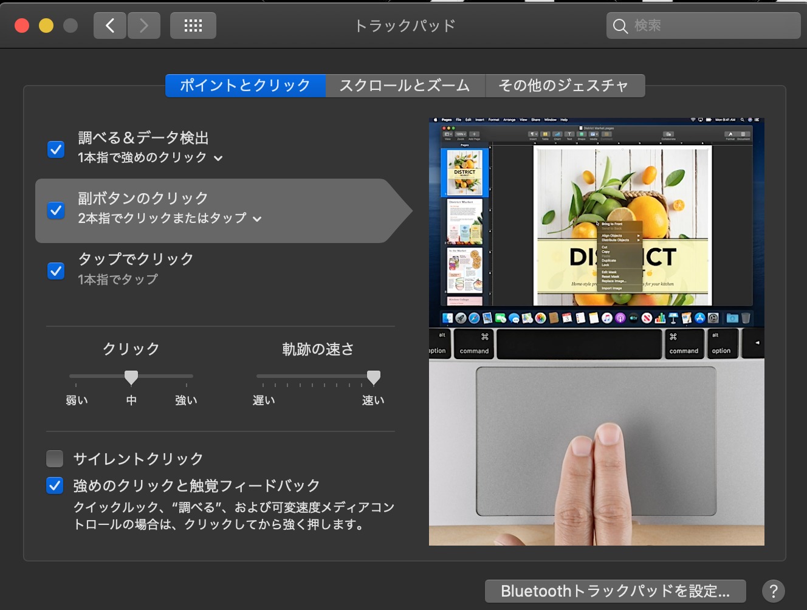Minimize window with yellow button
Viewport: 807px width, 610px height.
(46, 26)
